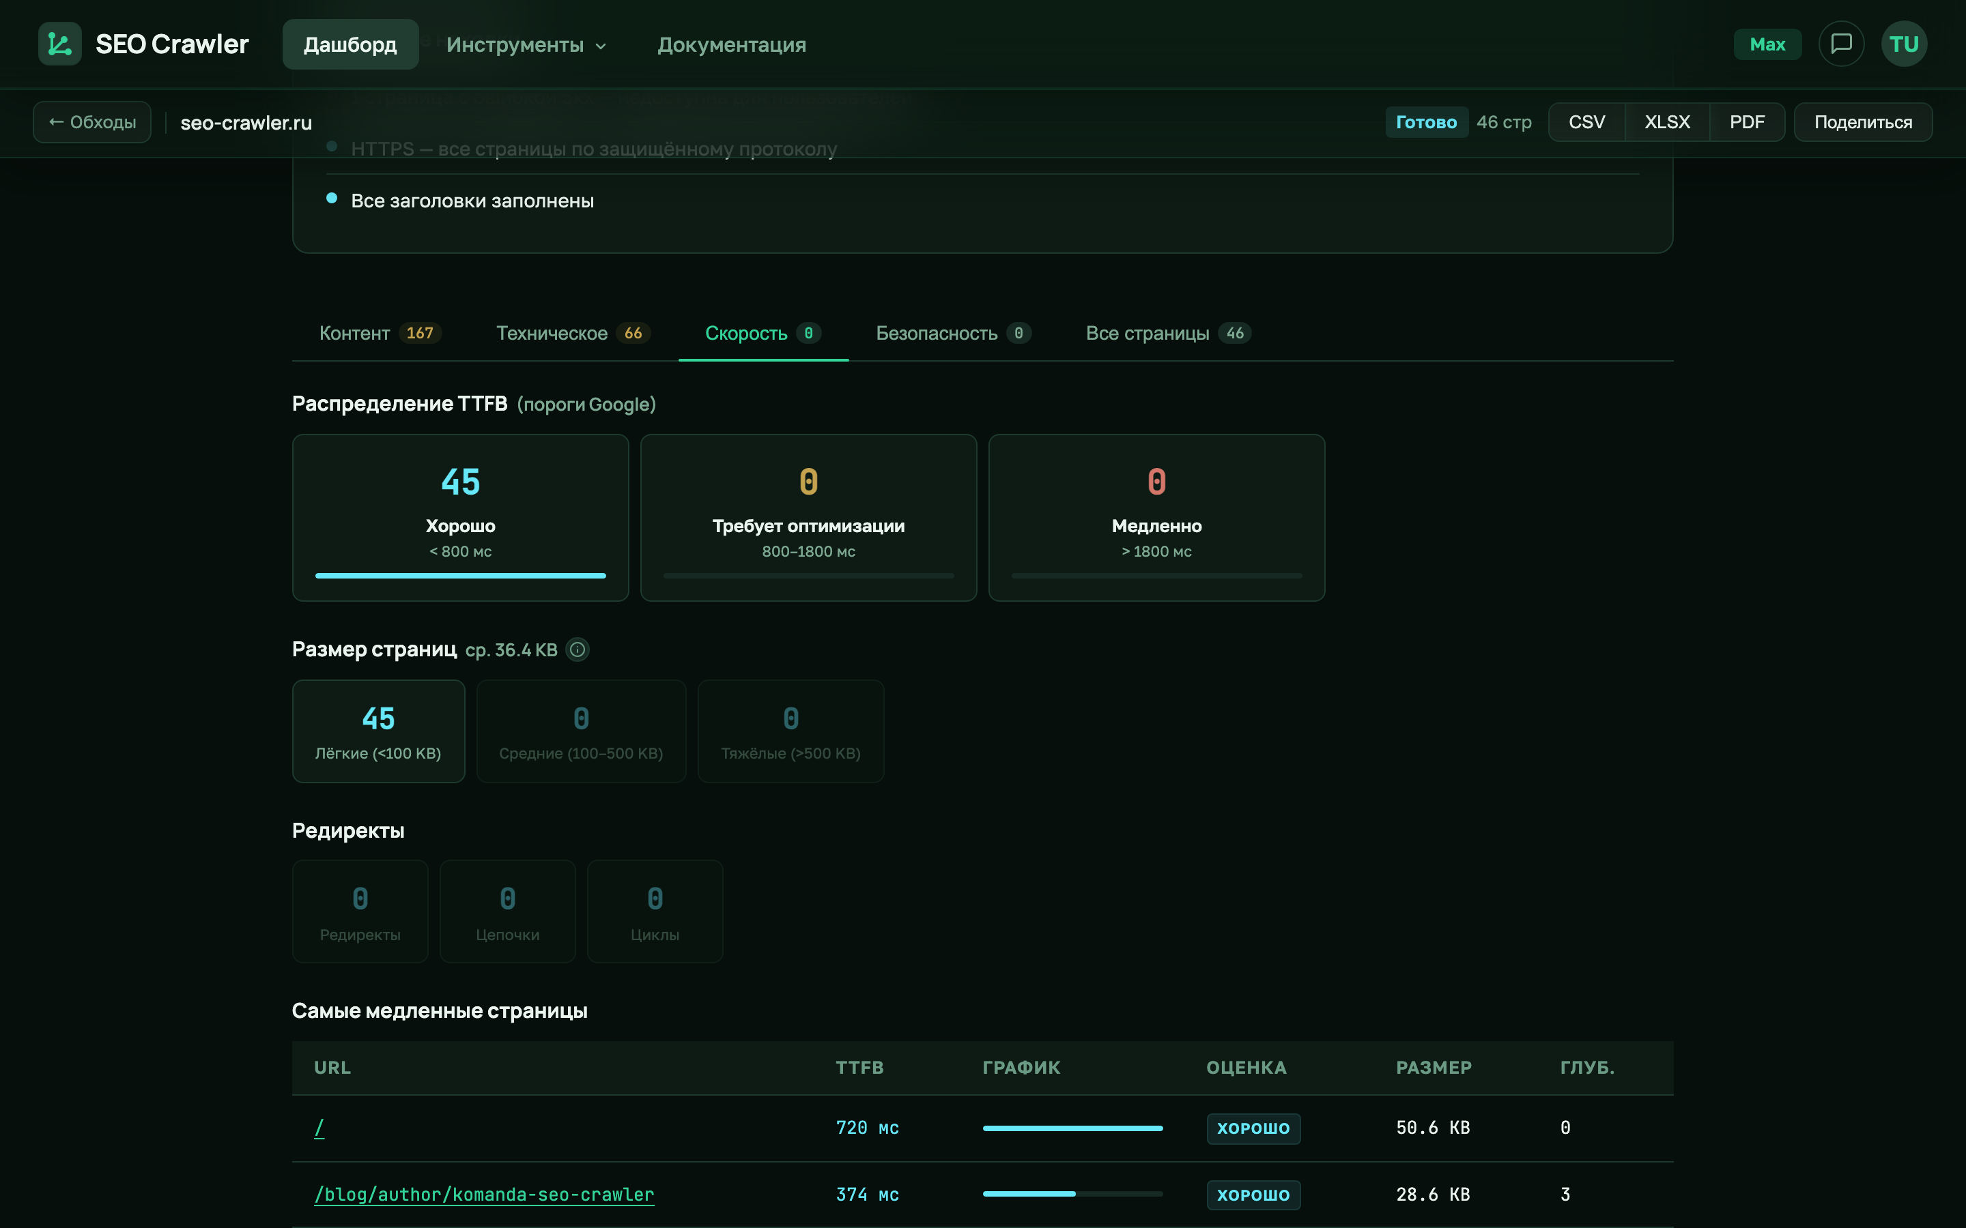Switch to the Контент tab
The height and width of the screenshot is (1228, 1966).
[380, 333]
